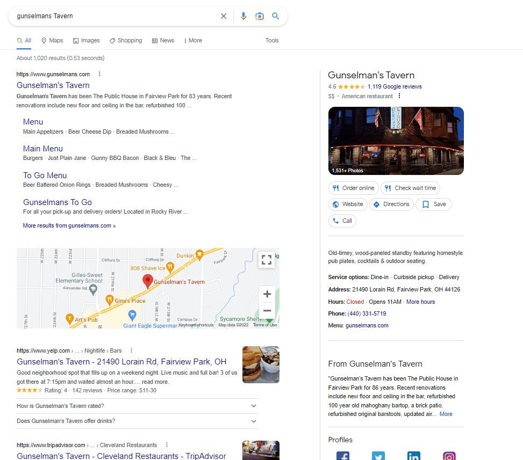The width and height of the screenshot is (523, 460).
Task: Clear the search box with the X icon
Action: pyautogui.click(x=224, y=16)
